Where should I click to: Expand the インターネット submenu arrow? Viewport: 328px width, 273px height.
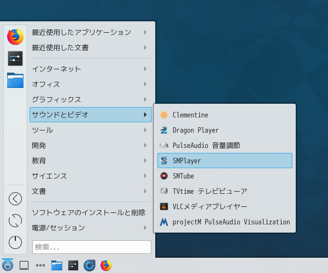pyautogui.click(x=145, y=69)
